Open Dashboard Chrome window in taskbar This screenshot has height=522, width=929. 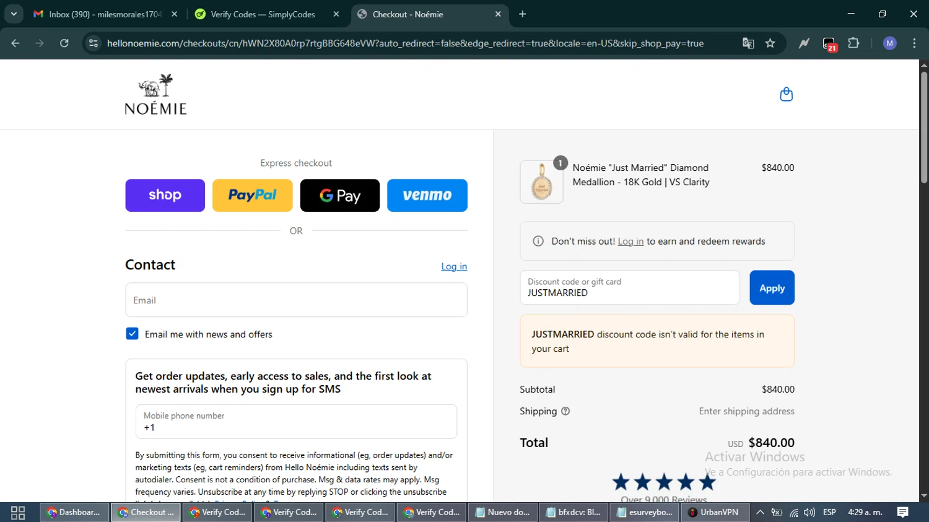coord(74,513)
